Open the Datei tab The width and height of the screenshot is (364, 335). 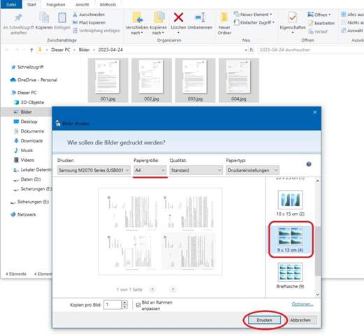[11, 4]
